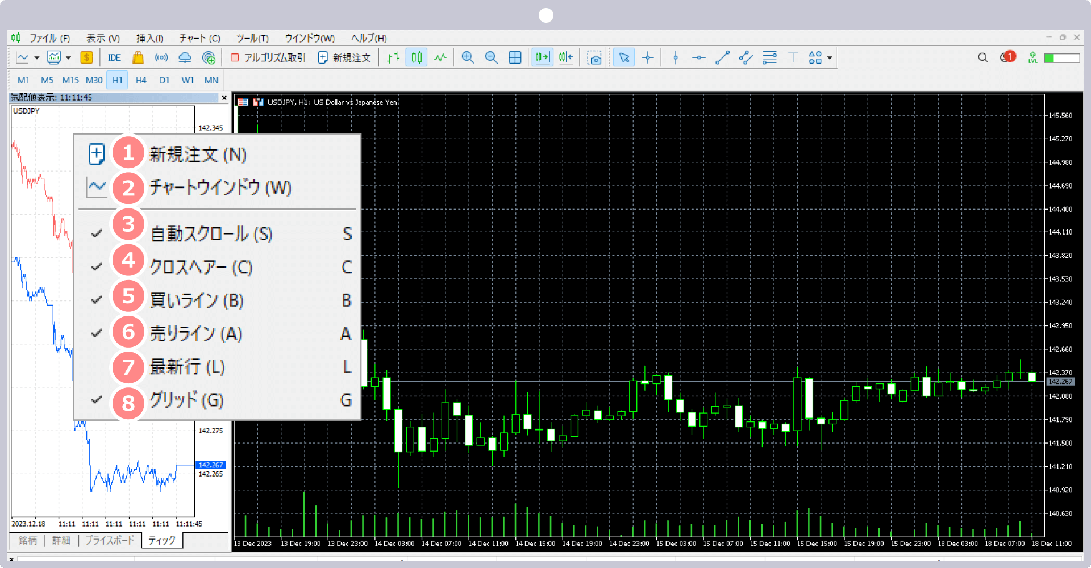Viewport: 1091px width, 568px height.
Task: Zoom out the chart with magnifier minus
Action: click(491, 57)
